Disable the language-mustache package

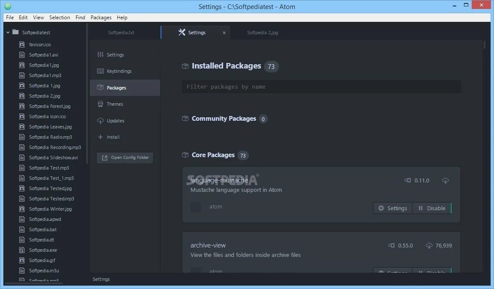(432, 208)
